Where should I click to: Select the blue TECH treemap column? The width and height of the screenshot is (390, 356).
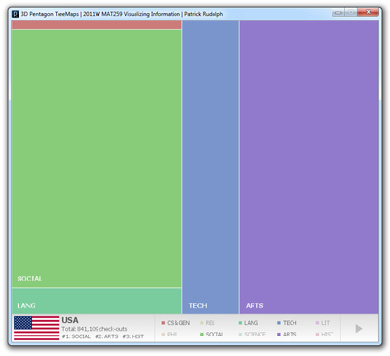pos(211,167)
